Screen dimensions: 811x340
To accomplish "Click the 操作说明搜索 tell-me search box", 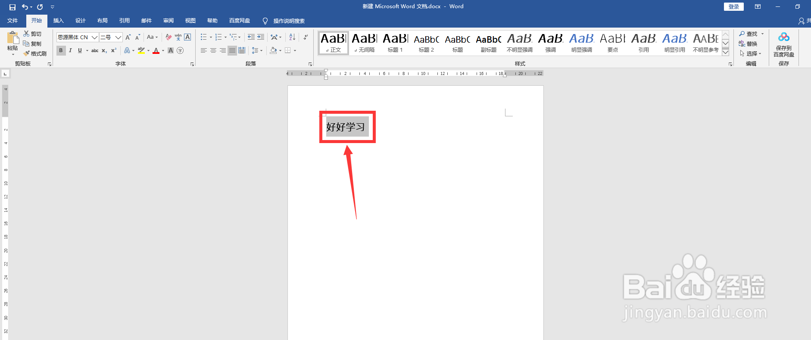I will pyautogui.click(x=284, y=21).
